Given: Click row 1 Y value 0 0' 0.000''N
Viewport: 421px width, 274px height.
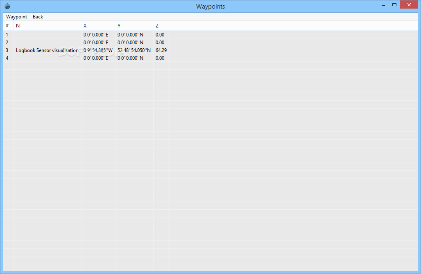Looking at the screenshot, I should tap(131, 35).
